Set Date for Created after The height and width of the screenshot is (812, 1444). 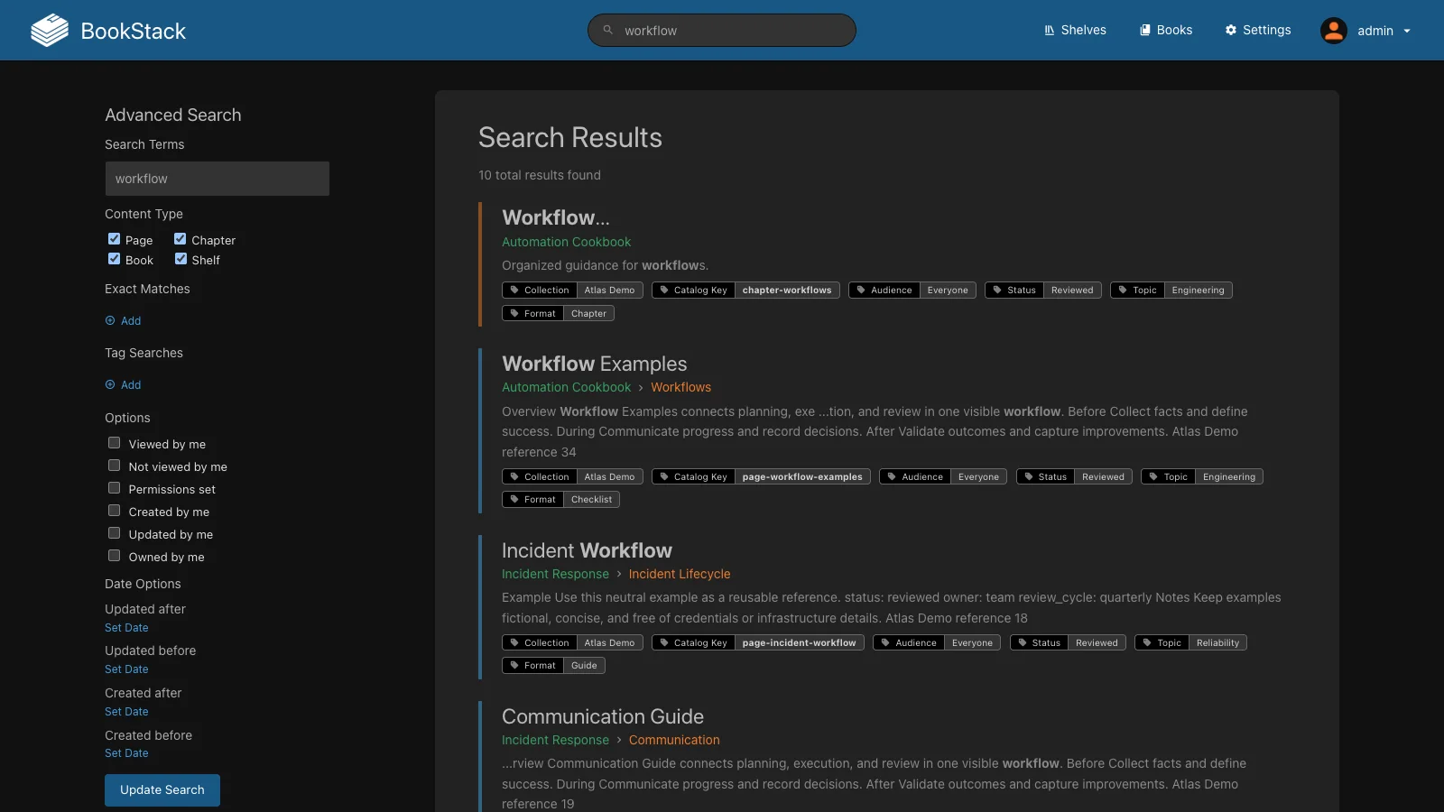pos(126,712)
